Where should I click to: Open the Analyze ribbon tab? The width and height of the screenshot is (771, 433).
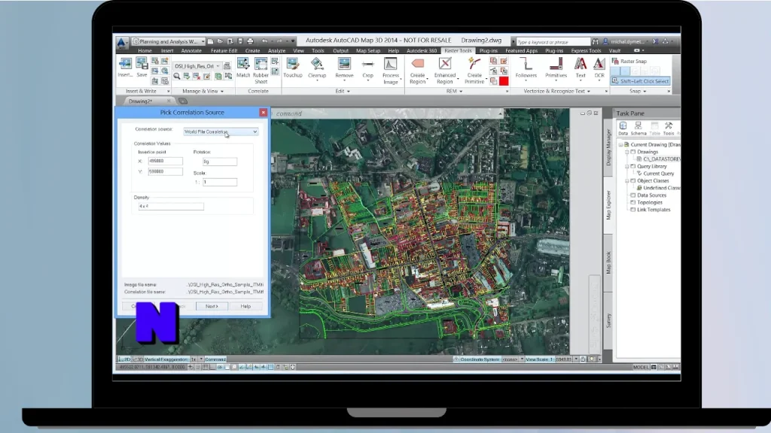pyautogui.click(x=276, y=50)
